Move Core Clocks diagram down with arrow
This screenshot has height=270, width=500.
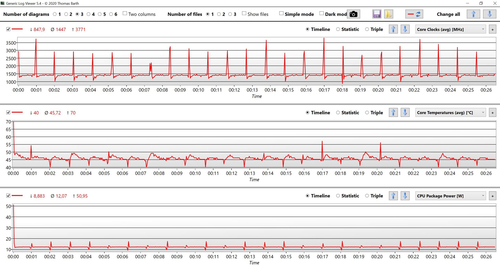[x=405, y=29]
